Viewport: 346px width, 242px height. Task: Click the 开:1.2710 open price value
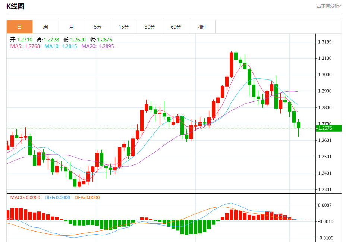coord(21,40)
